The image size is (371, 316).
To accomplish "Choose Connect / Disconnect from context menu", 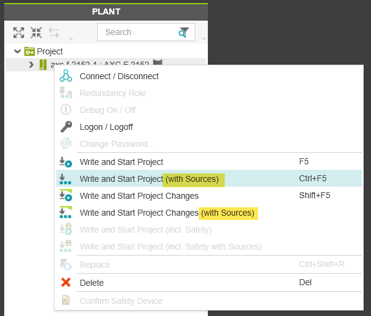I will coord(119,76).
